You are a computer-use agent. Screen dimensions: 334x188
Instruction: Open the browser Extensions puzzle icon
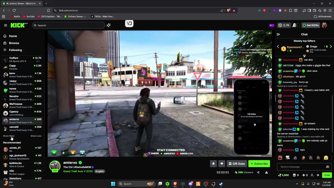pyautogui.click(x=290, y=10)
